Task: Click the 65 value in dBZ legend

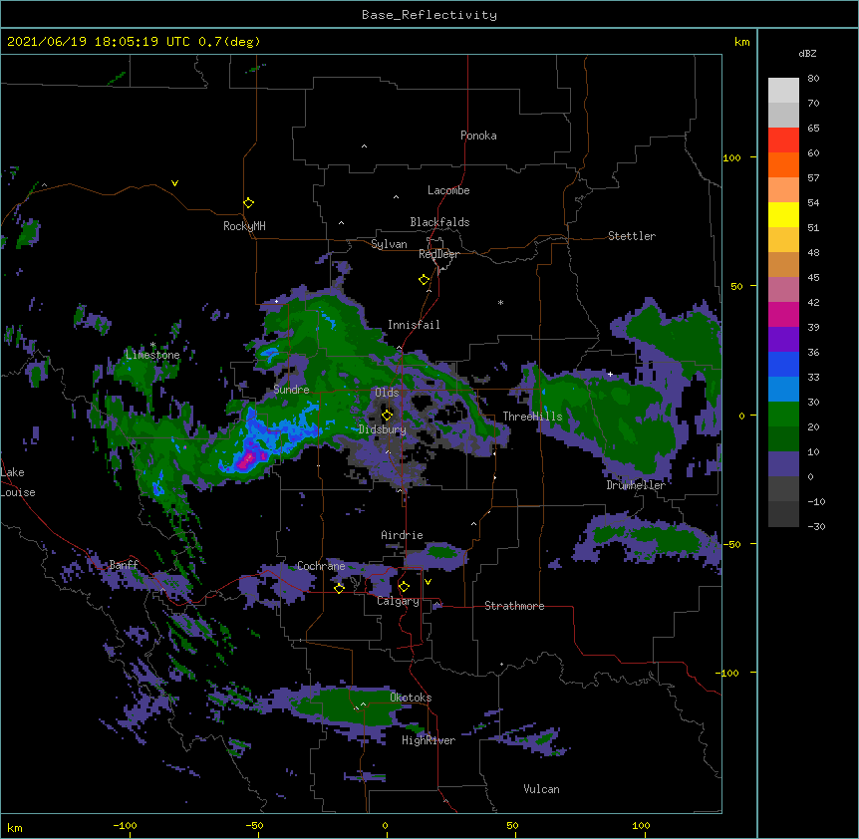Action: pos(813,129)
